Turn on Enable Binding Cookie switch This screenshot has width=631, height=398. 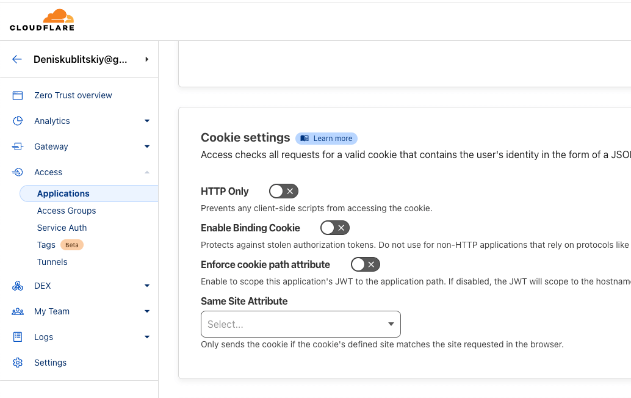pyautogui.click(x=334, y=228)
